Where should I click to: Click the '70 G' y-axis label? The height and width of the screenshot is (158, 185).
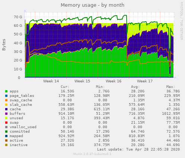(18, 17)
